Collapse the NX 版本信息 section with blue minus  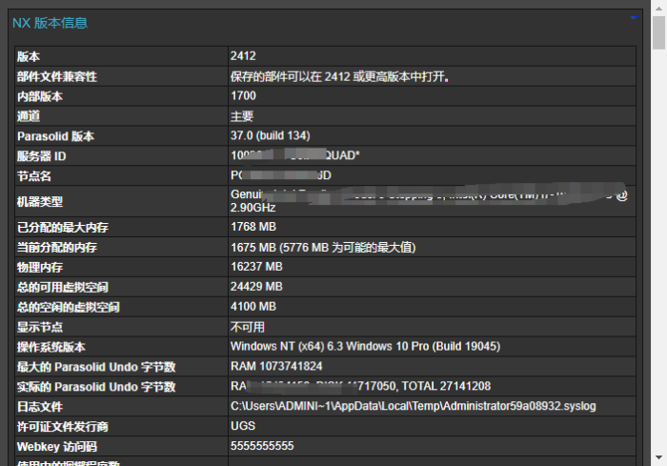634,18
